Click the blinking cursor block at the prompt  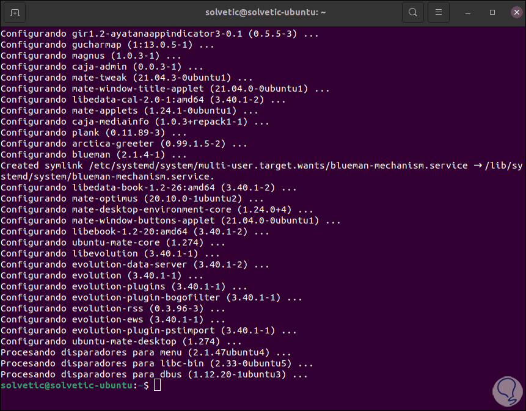[x=157, y=385]
